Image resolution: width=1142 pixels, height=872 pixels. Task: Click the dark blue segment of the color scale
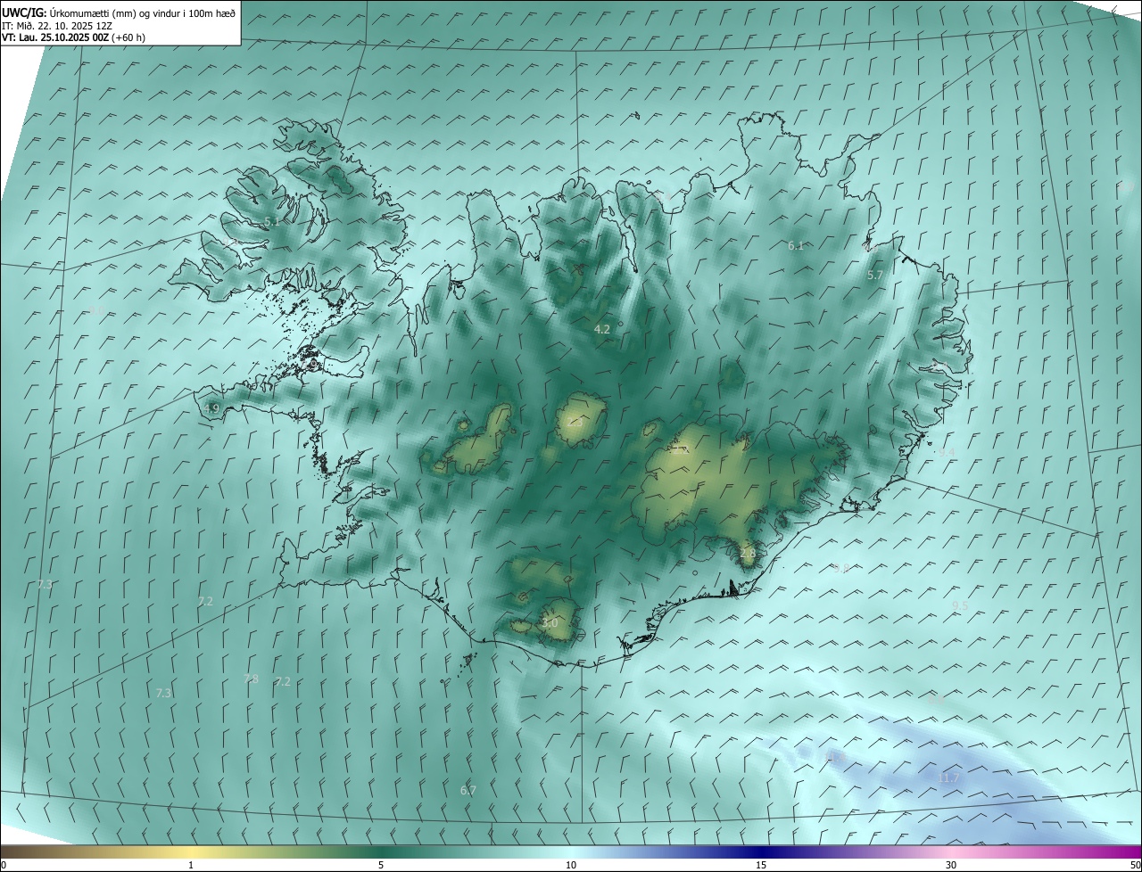pos(761,851)
